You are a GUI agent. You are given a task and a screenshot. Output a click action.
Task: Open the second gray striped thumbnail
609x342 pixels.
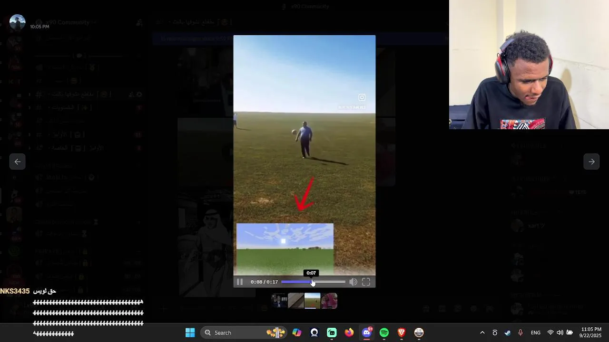(296, 301)
